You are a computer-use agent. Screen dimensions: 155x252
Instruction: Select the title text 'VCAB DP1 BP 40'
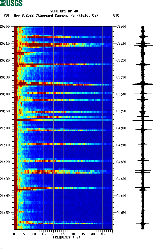[64, 11]
